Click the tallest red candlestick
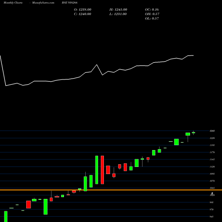This screenshot has height=222, width=222. point(102,170)
